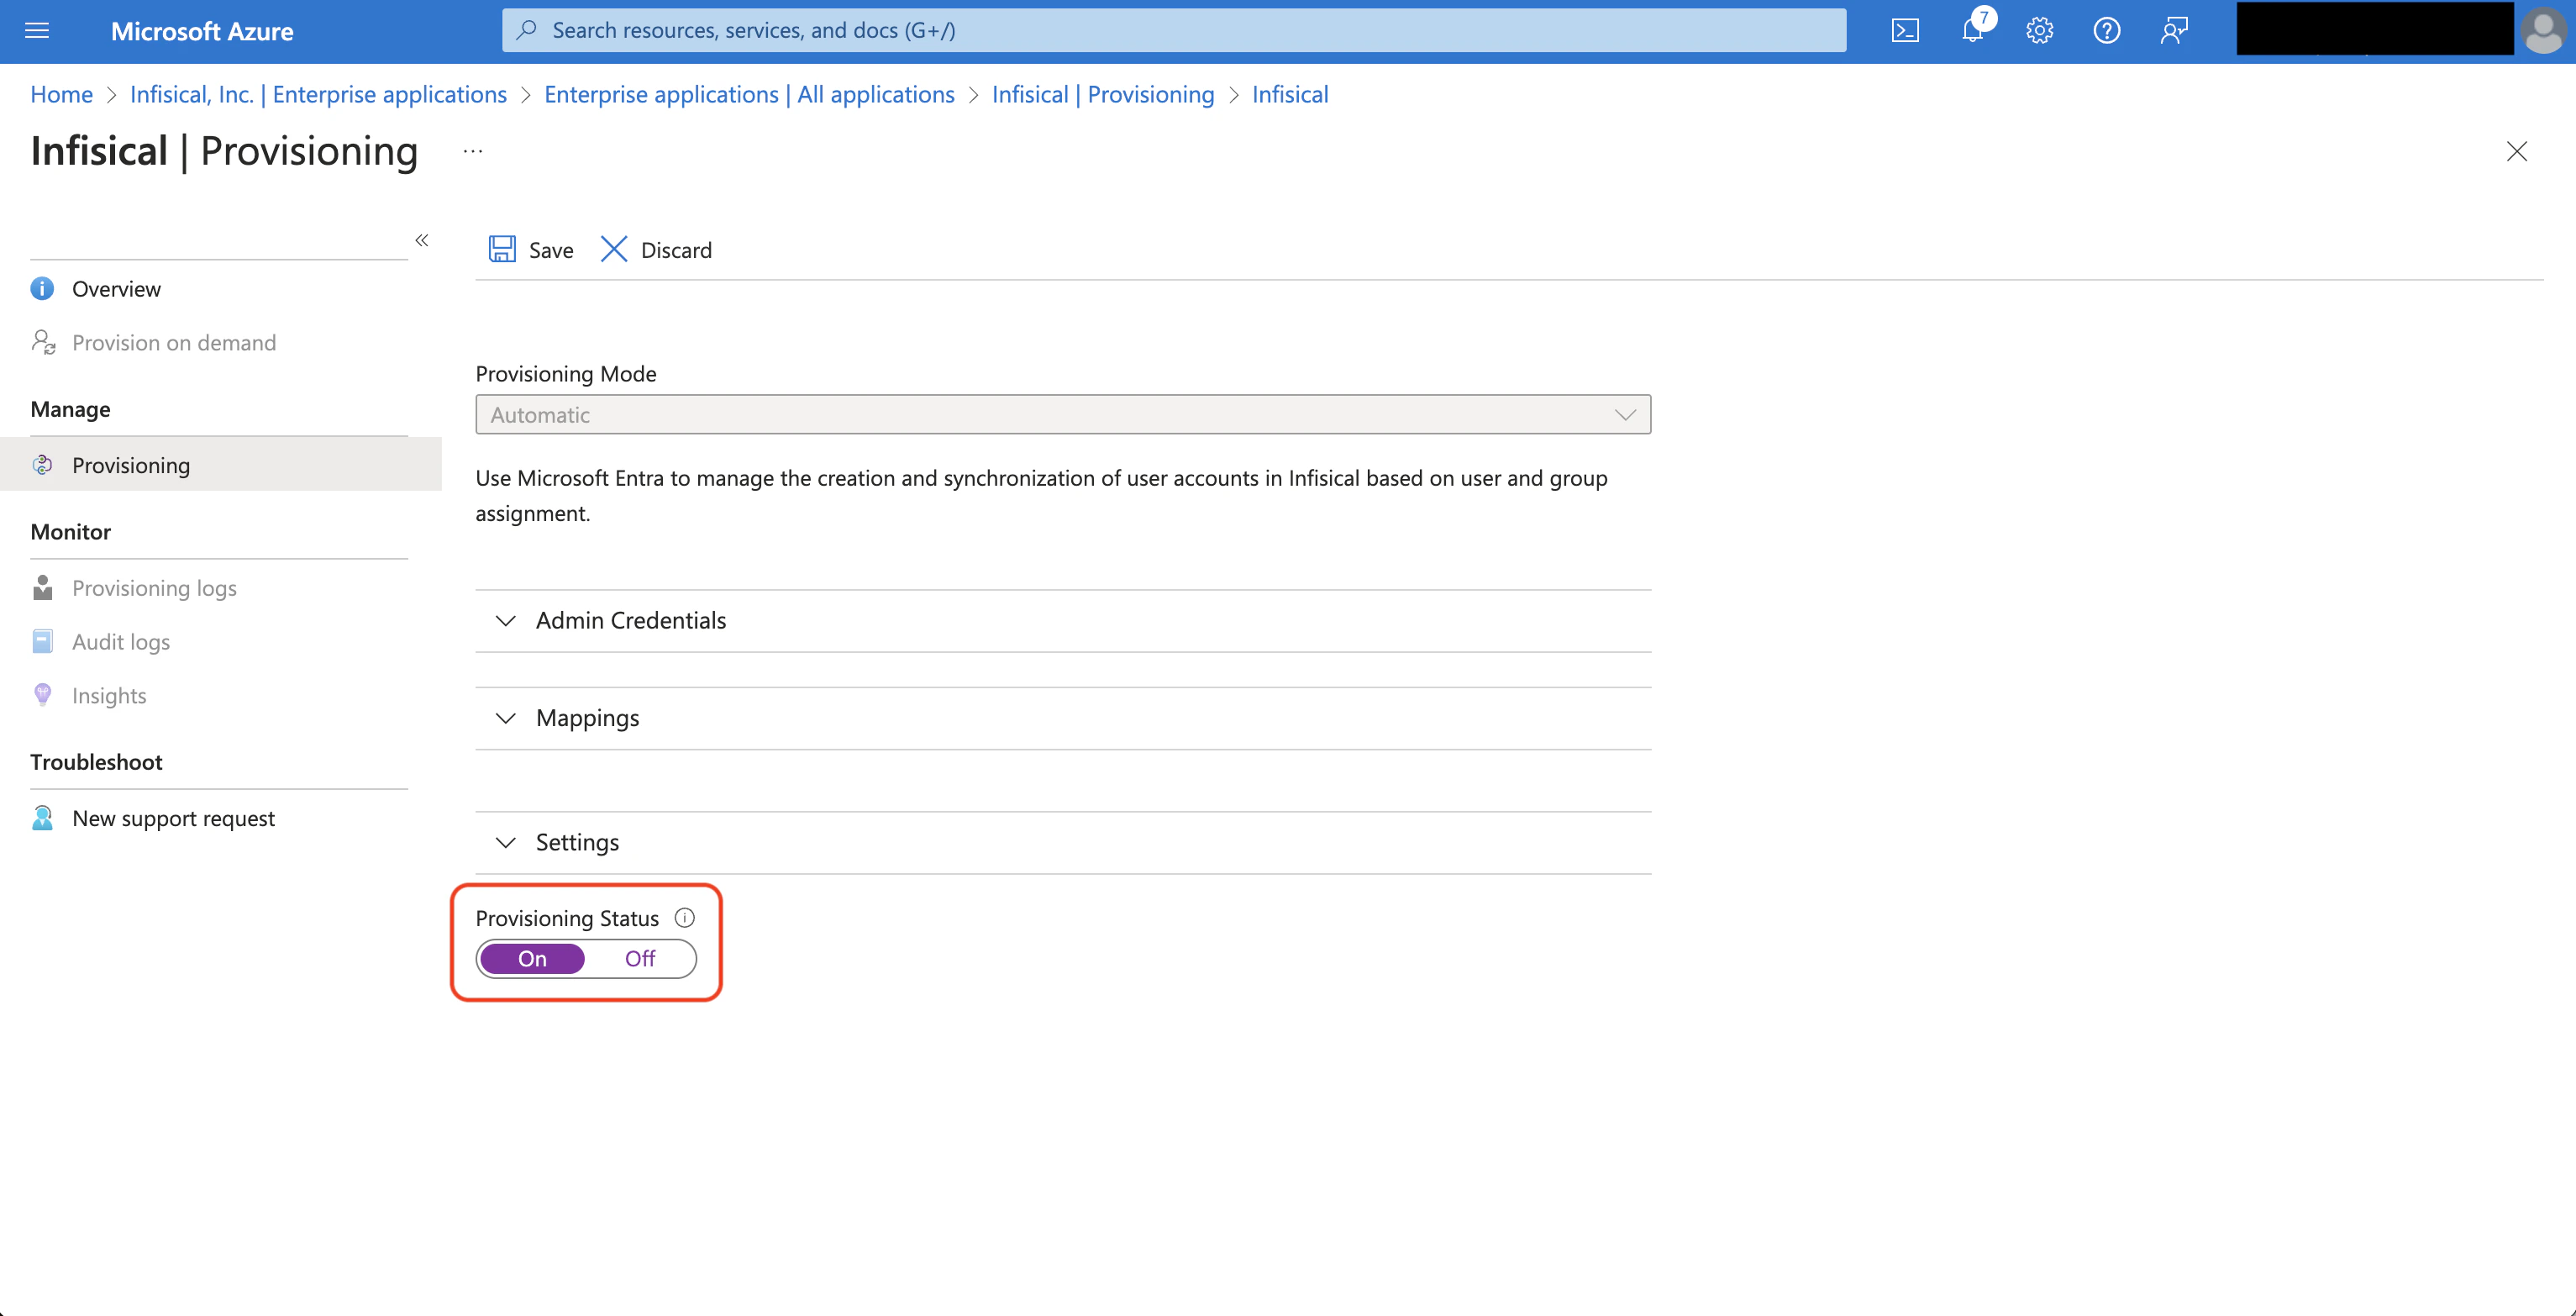Click the Provision on demand icon
This screenshot has height=1316, width=2576.
pyautogui.click(x=43, y=342)
